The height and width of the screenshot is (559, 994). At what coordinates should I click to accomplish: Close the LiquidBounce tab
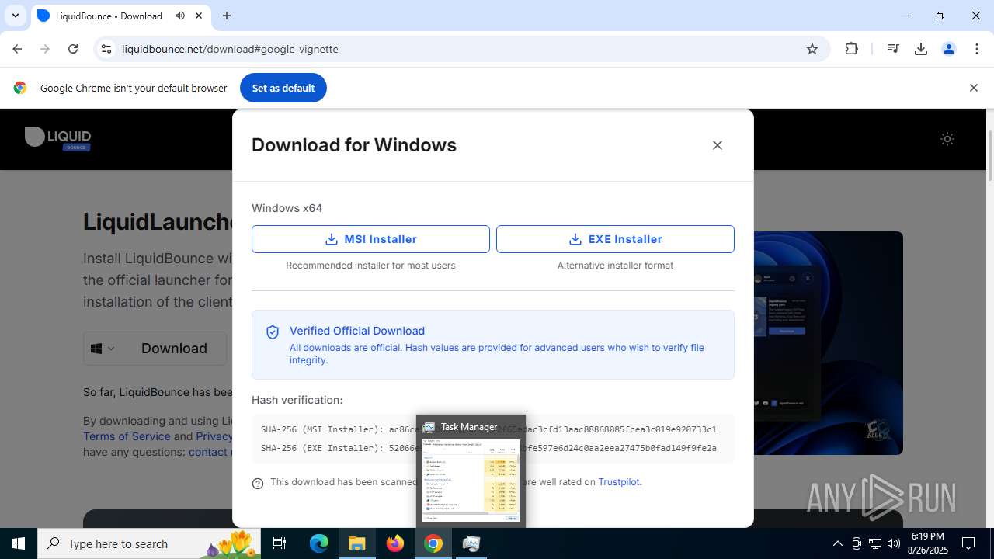tap(199, 16)
